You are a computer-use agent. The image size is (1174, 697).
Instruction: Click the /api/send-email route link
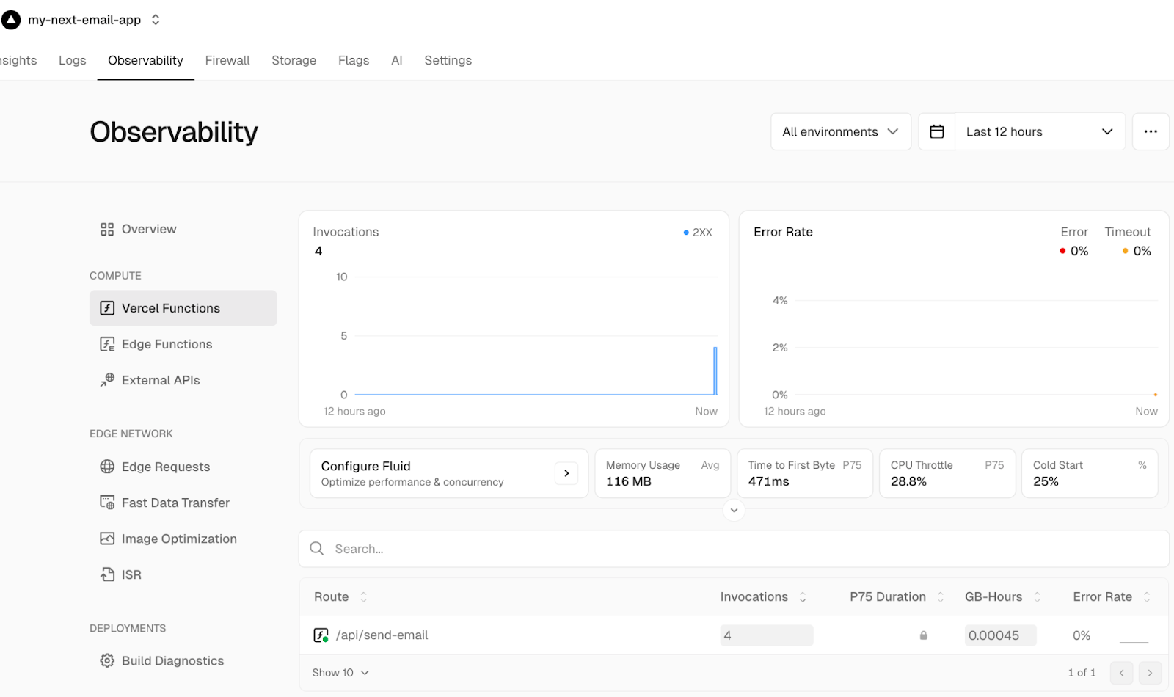pos(382,635)
